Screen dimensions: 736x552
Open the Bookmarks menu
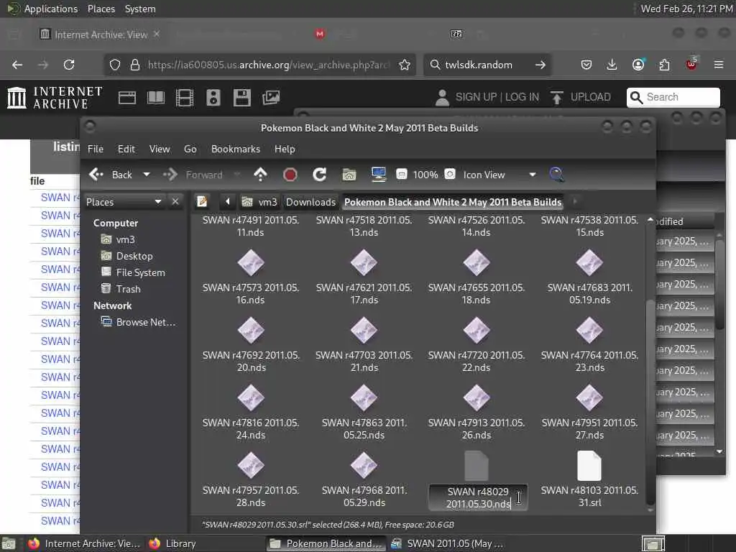pyautogui.click(x=236, y=149)
